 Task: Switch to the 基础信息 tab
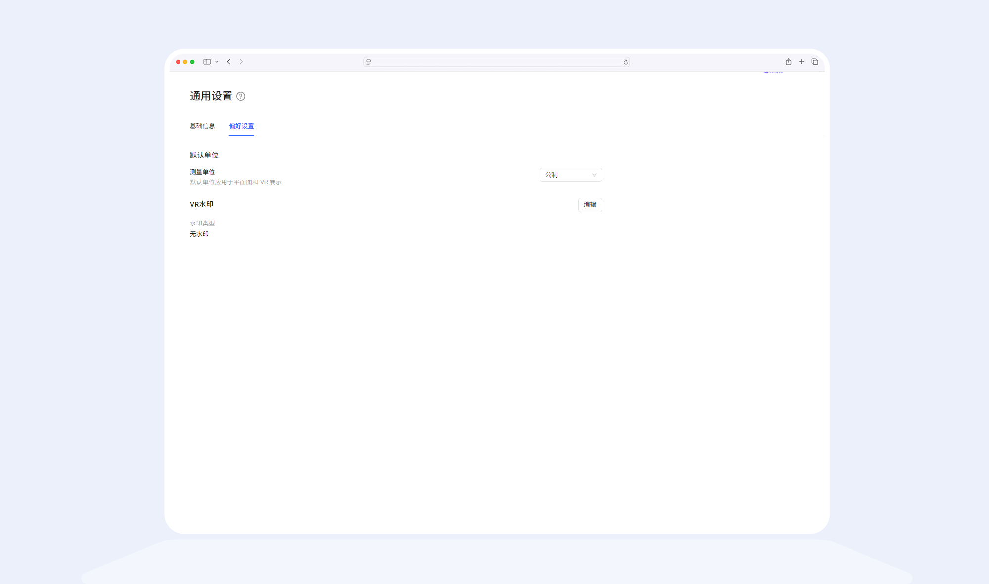[202, 126]
